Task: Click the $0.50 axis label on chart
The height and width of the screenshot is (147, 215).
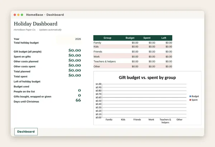Action: click(x=99, y=101)
